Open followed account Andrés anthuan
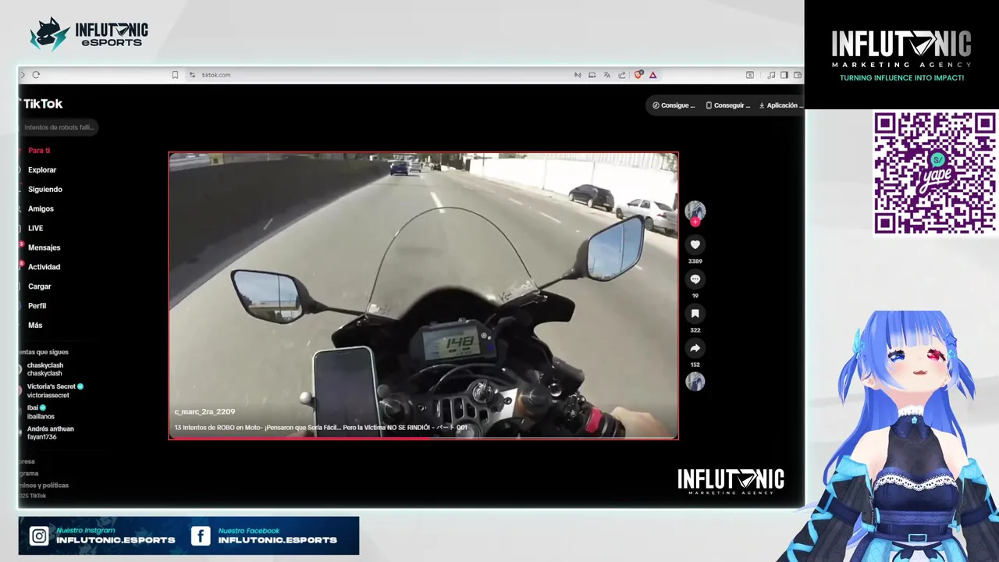999x562 pixels. [x=48, y=432]
